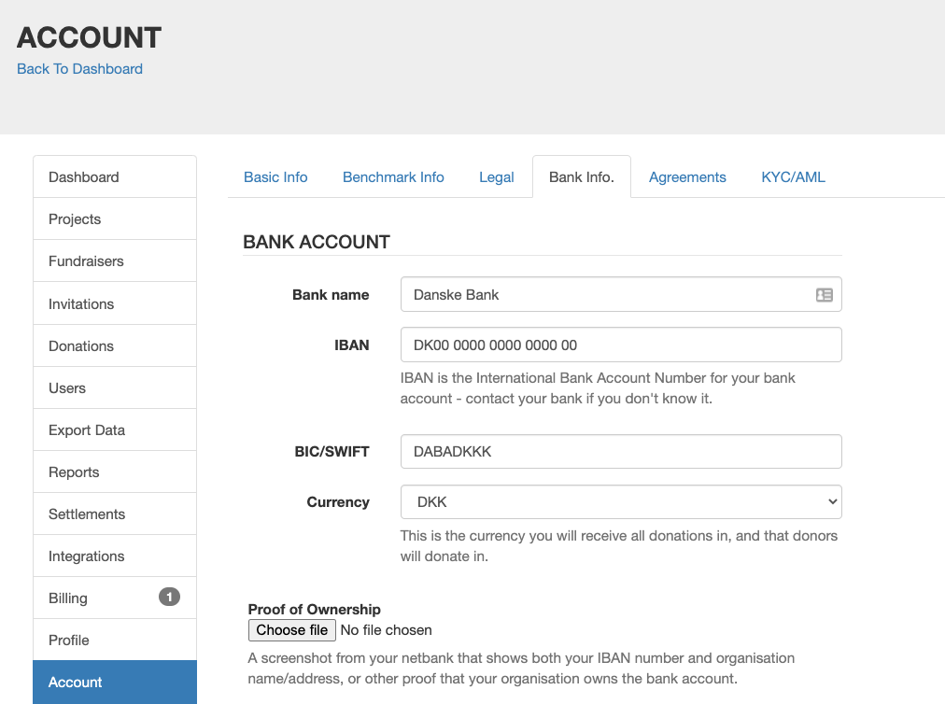
Task: Go to Fundraisers in the sidebar
Action: [x=115, y=261]
